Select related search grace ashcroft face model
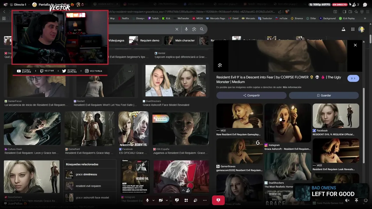The width and height of the screenshot is (372, 209). click(90, 198)
